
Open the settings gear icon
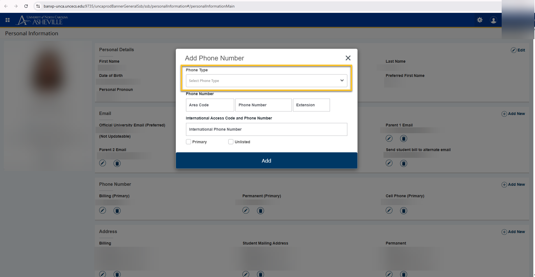click(x=480, y=20)
